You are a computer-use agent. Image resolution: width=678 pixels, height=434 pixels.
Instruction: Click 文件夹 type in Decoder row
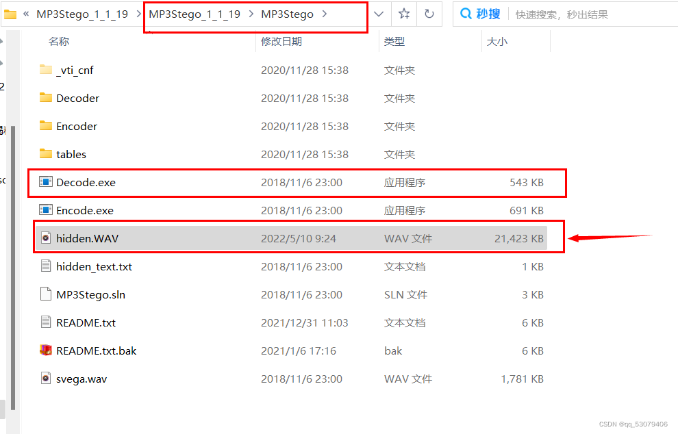tap(399, 98)
